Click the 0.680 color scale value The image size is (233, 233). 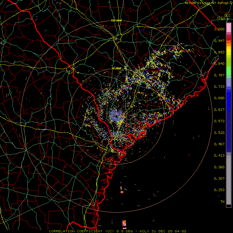[x=219, y=98]
